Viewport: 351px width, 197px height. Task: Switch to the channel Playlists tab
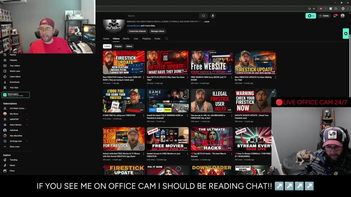tap(146, 39)
